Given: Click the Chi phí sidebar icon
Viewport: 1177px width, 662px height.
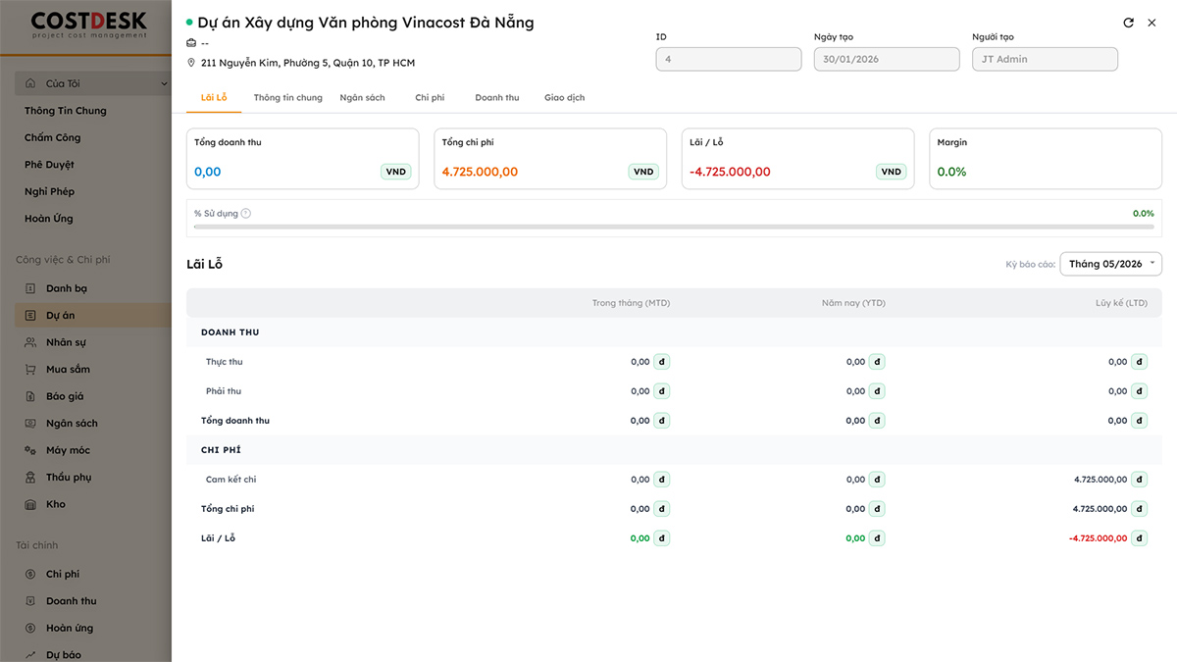Looking at the screenshot, I should point(30,574).
